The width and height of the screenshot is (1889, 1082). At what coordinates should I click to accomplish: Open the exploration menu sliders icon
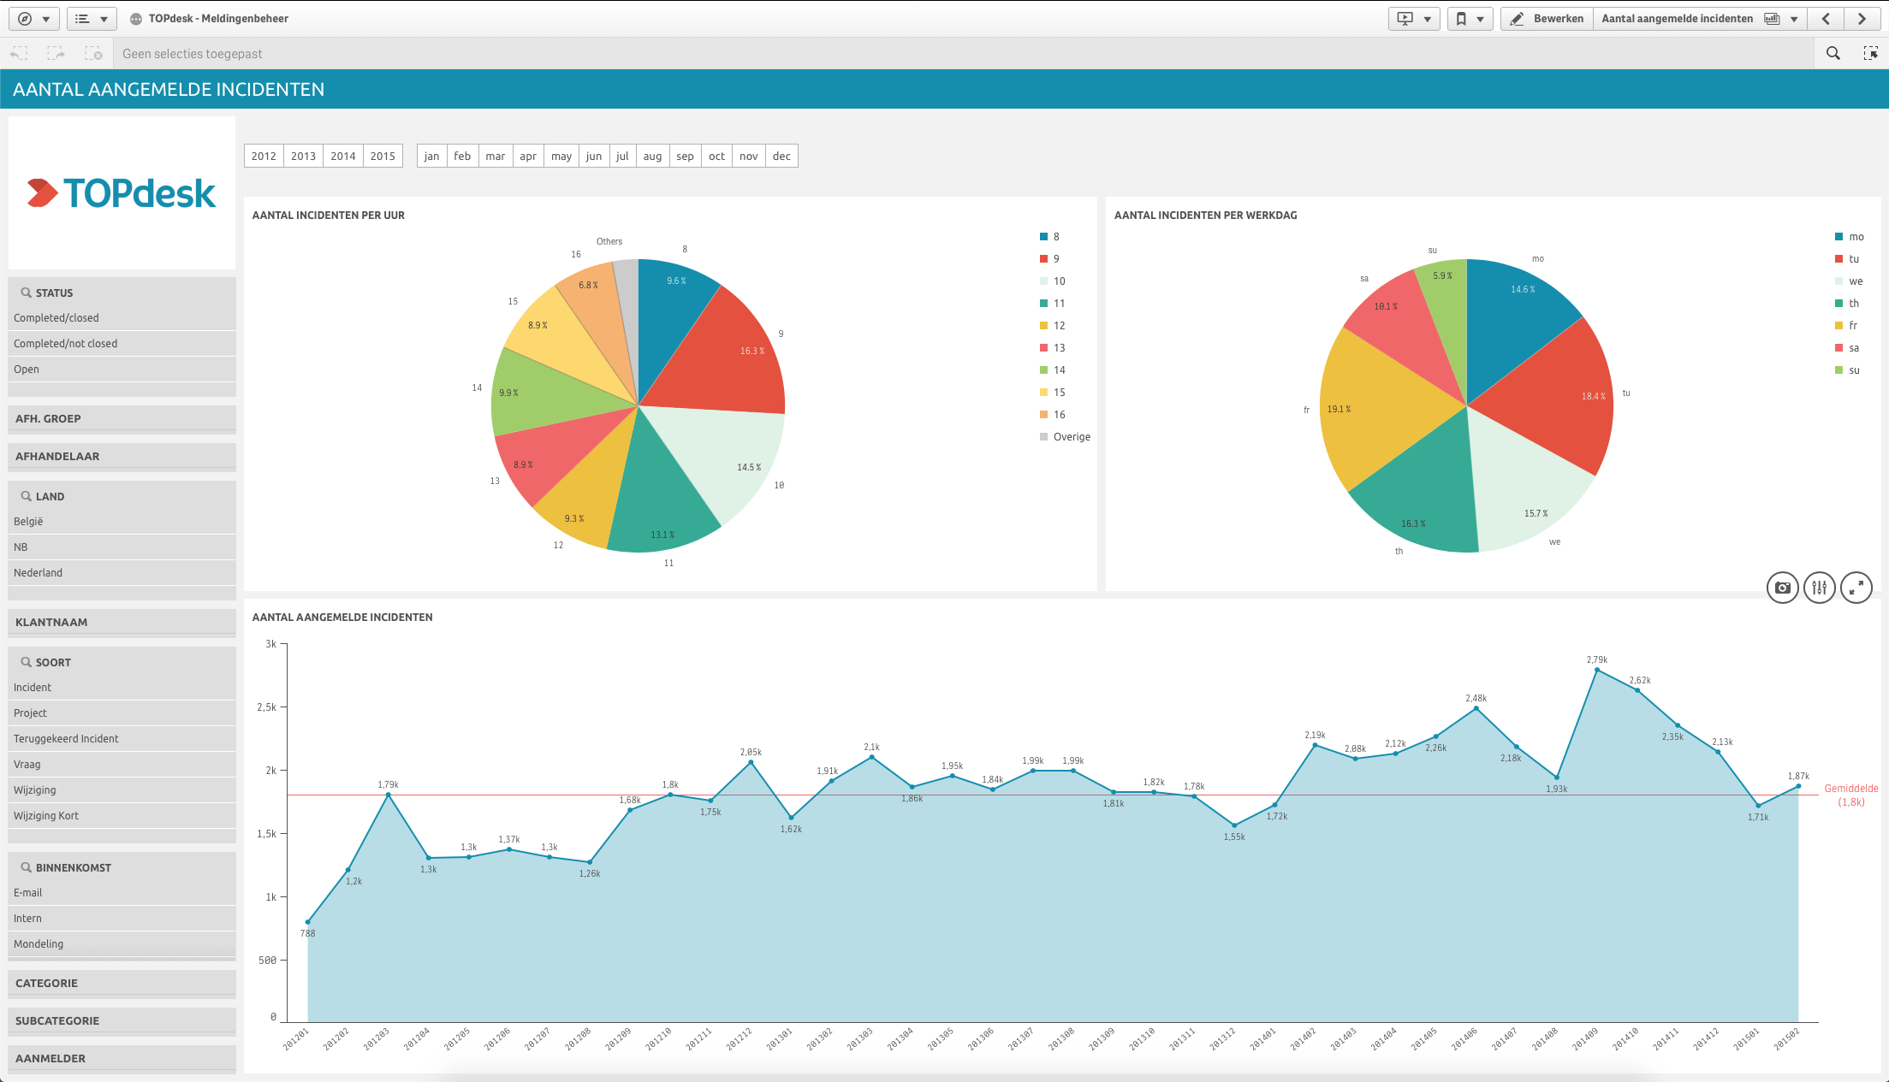[1820, 588]
